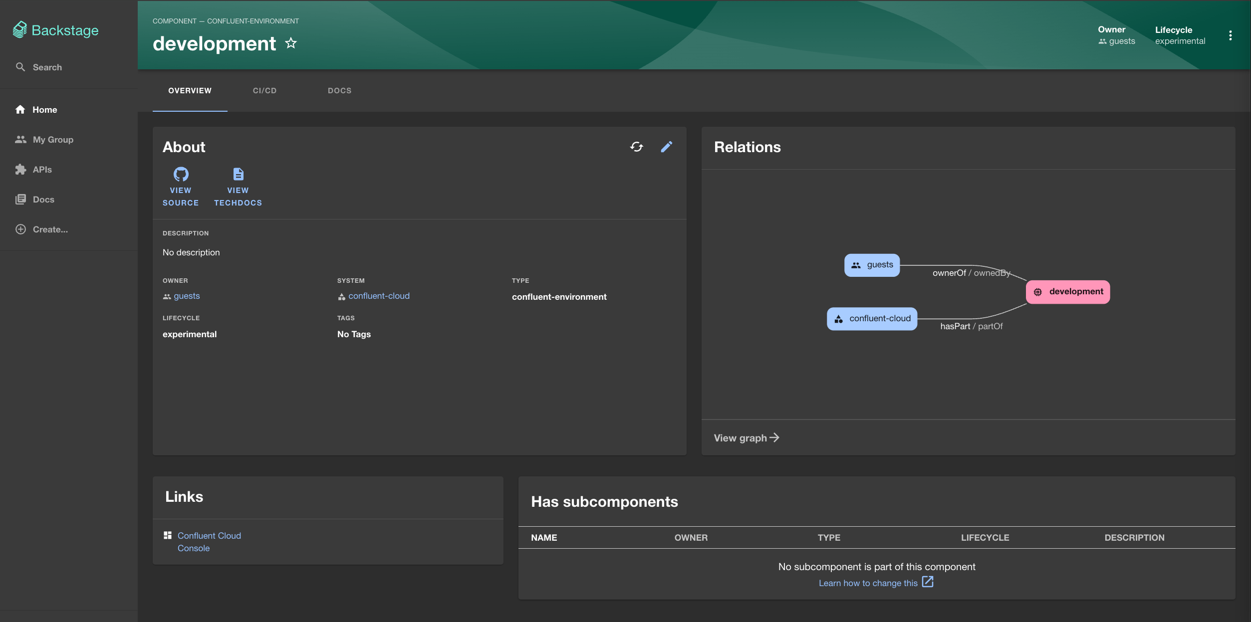Open the three-dot entity menu
Viewport: 1251px width, 622px height.
[x=1230, y=35]
